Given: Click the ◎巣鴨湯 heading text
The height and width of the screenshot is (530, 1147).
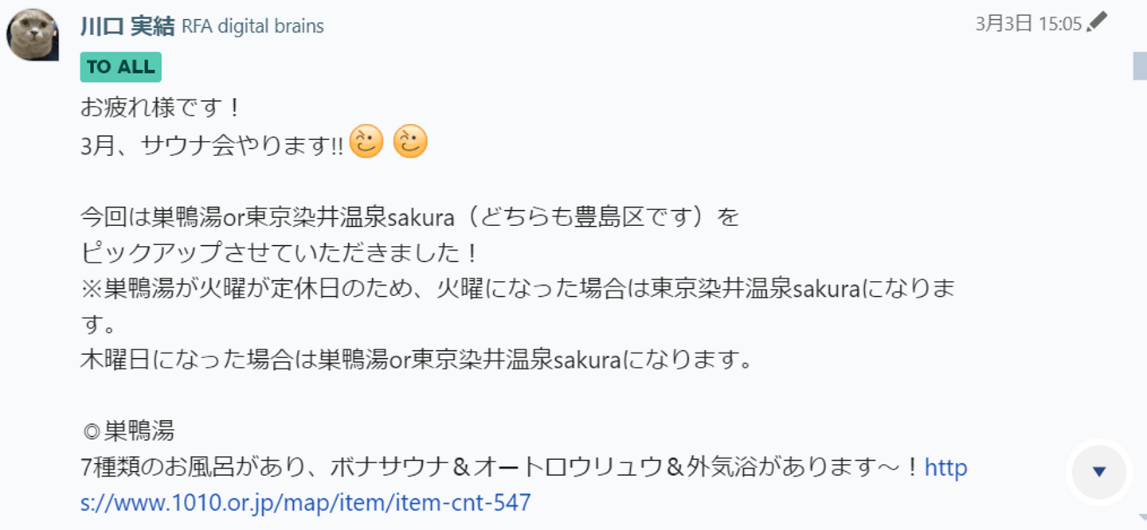Looking at the screenshot, I should 129,431.
